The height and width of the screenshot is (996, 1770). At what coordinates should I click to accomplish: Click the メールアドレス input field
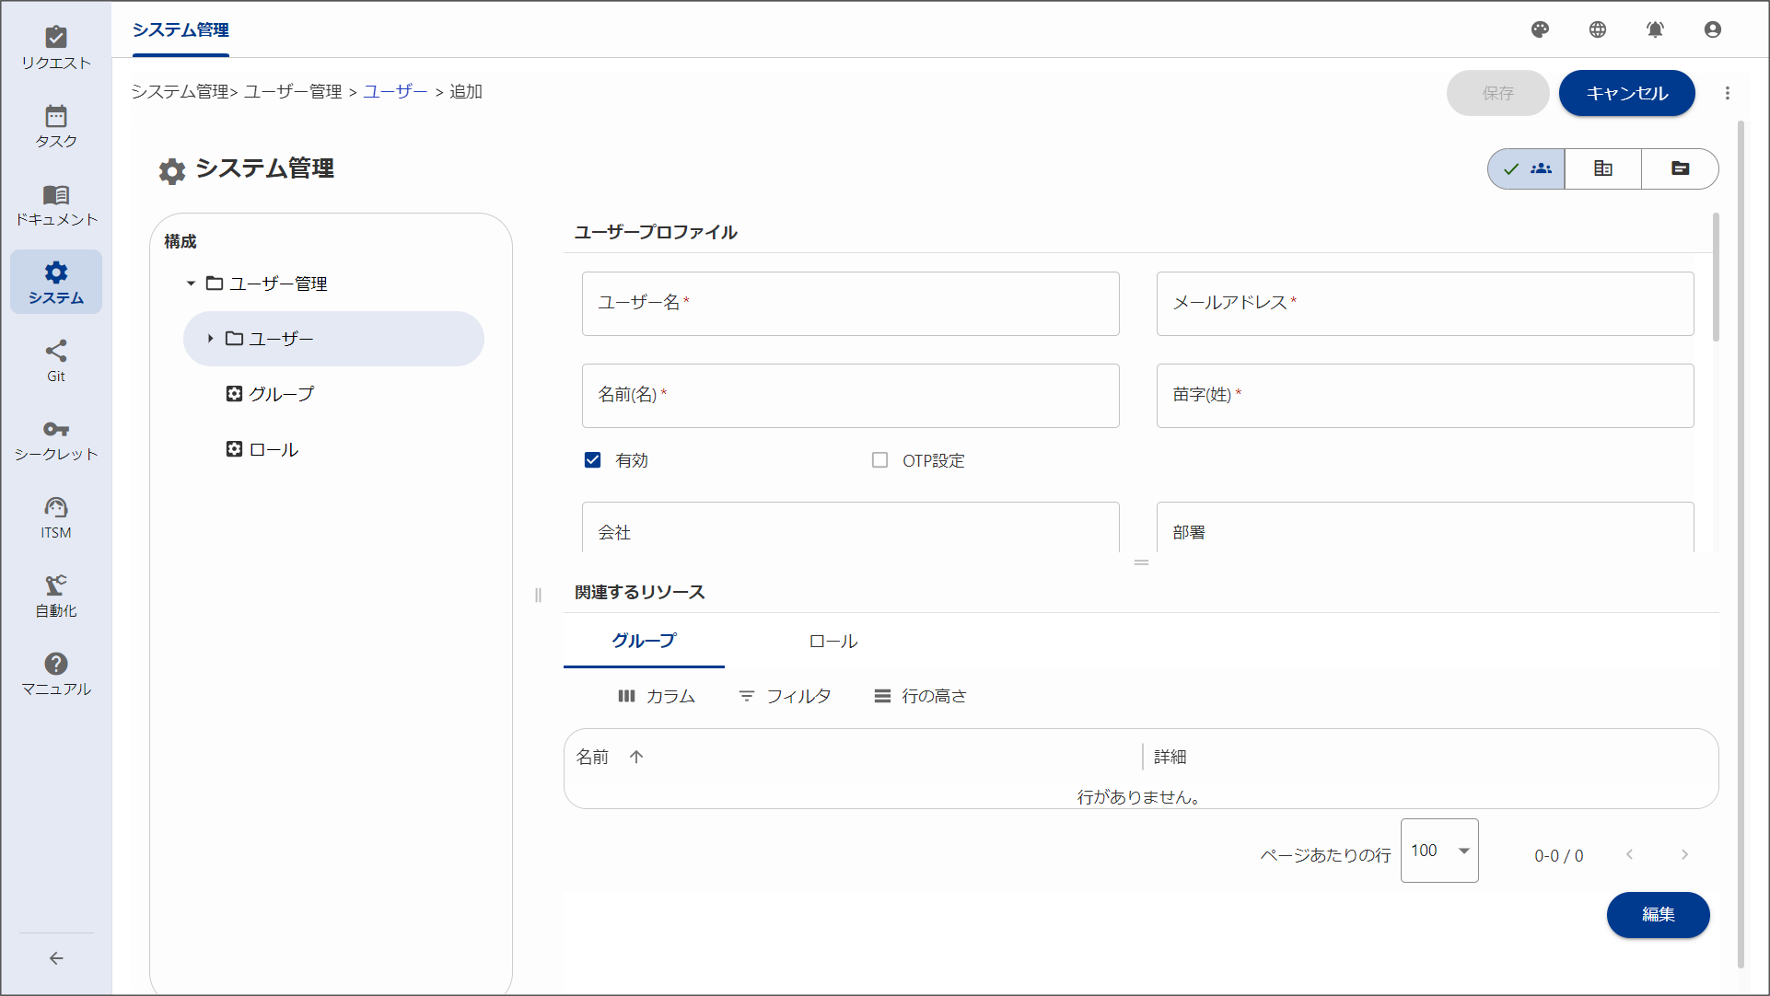[1425, 304]
